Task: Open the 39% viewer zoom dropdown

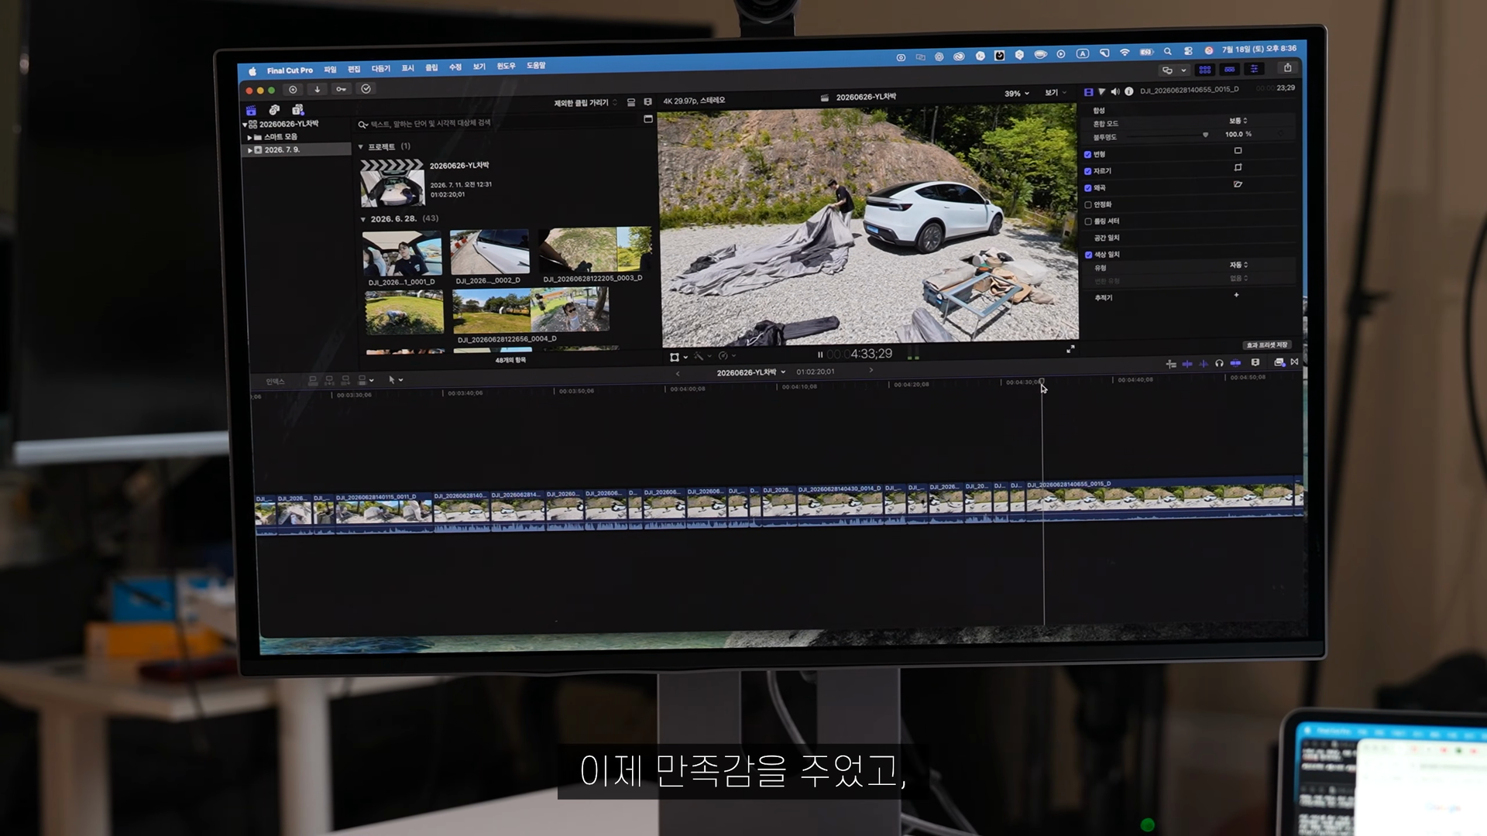Action: coord(1017,94)
